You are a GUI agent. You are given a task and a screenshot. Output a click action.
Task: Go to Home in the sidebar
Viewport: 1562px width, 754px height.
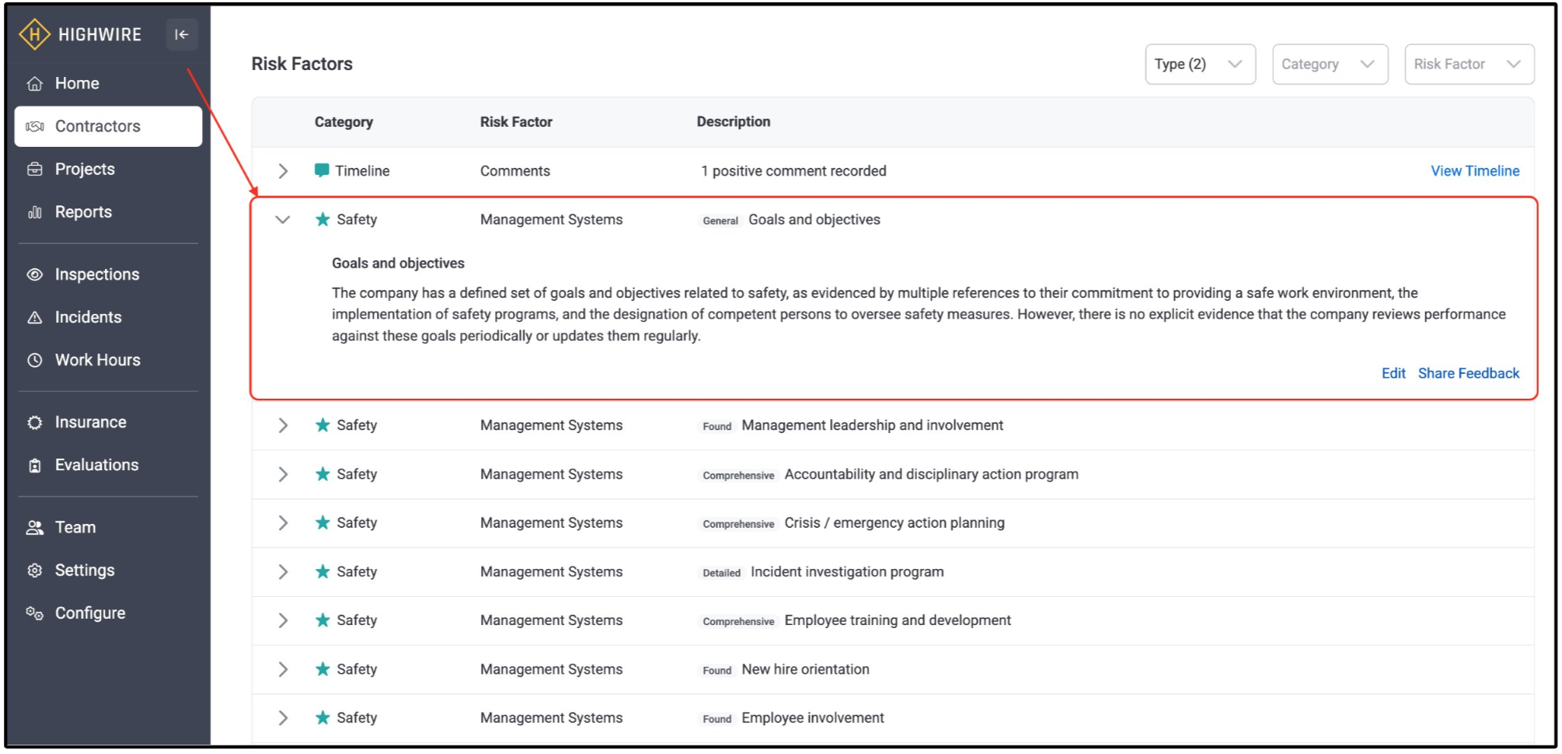(108, 84)
